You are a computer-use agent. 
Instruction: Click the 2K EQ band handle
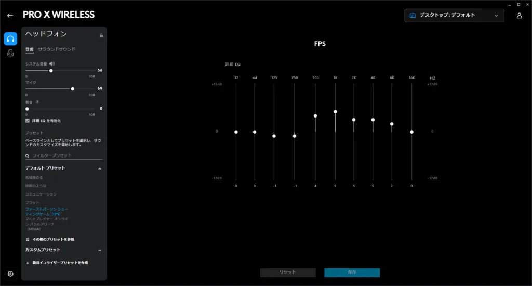click(x=354, y=120)
